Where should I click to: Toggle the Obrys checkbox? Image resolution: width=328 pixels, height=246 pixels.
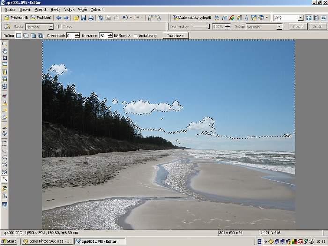(59, 27)
